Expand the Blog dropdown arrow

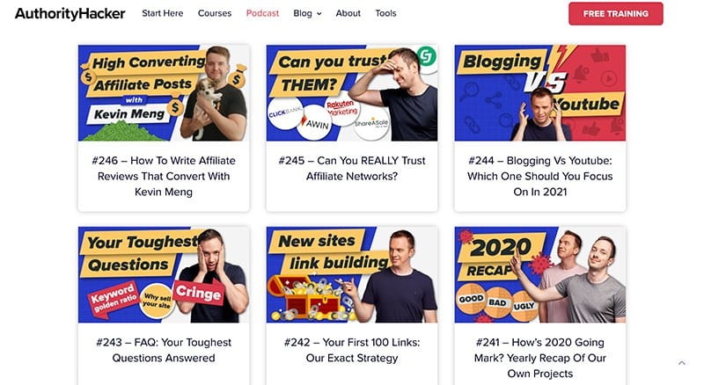(x=319, y=14)
